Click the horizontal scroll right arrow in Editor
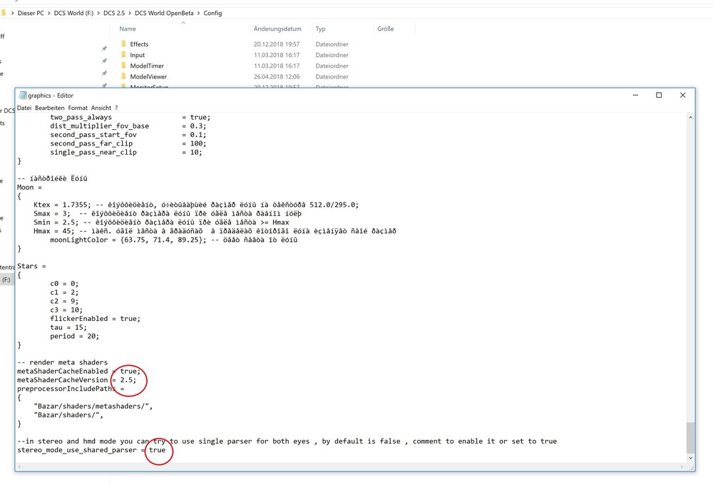The height and width of the screenshot is (485, 713). pos(682,466)
